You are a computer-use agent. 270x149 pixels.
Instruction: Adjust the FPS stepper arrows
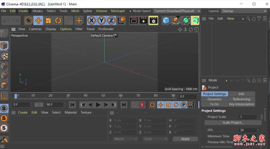point(258,130)
